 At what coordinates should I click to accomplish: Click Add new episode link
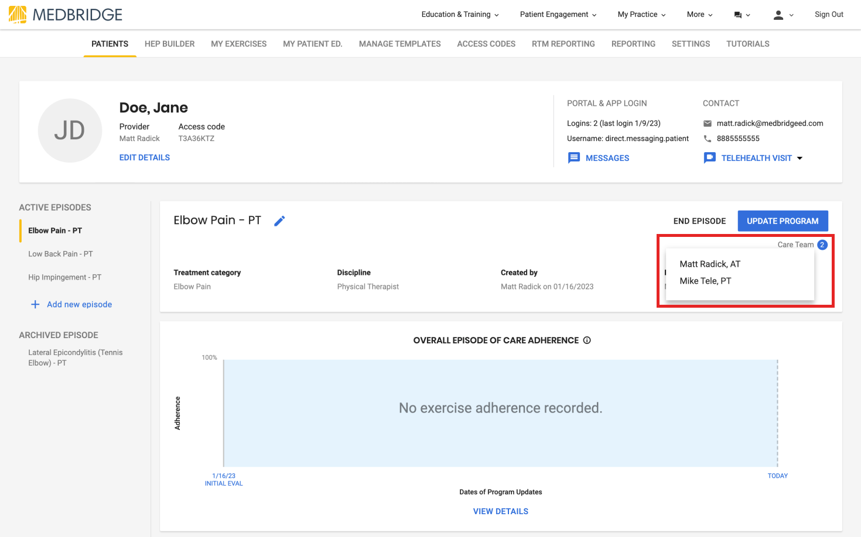[x=80, y=305]
